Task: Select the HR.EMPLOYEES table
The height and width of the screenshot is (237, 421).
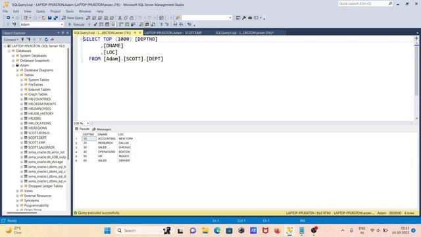Action: (39, 109)
